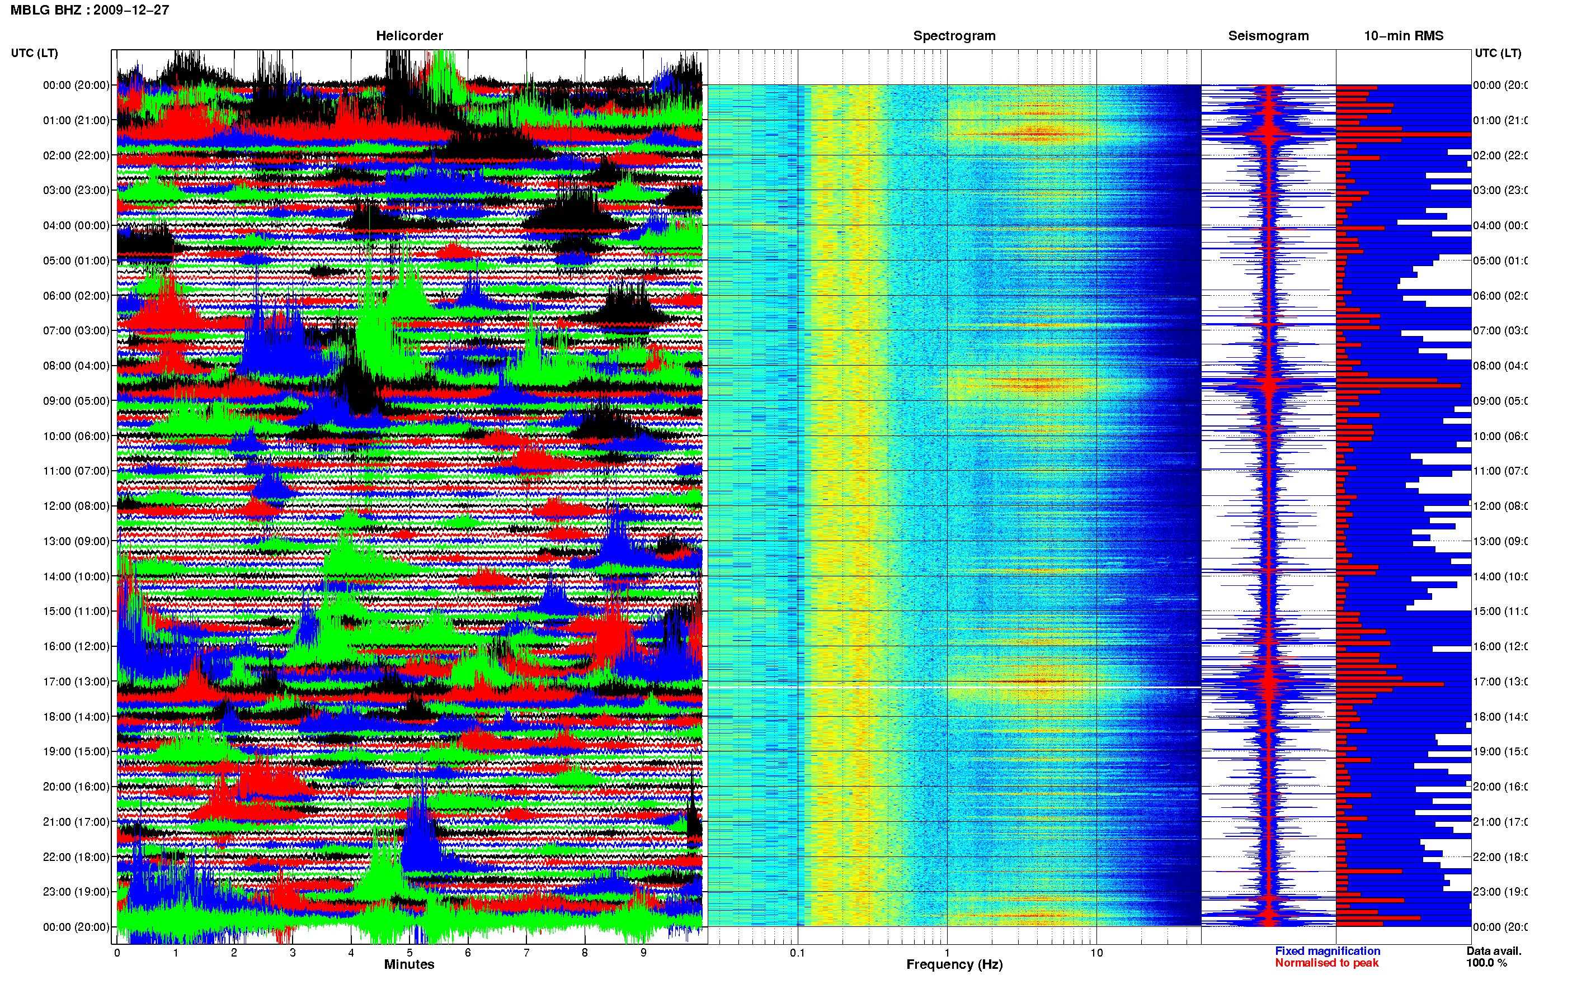
Task: Click the left time label '06:00 (02:00)'
Action: tap(76, 296)
